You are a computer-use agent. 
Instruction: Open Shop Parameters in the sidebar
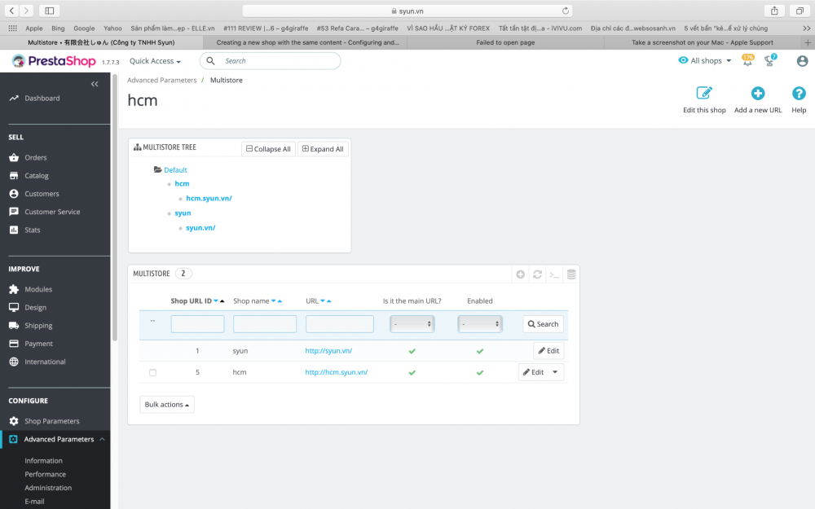click(x=52, y=421)
